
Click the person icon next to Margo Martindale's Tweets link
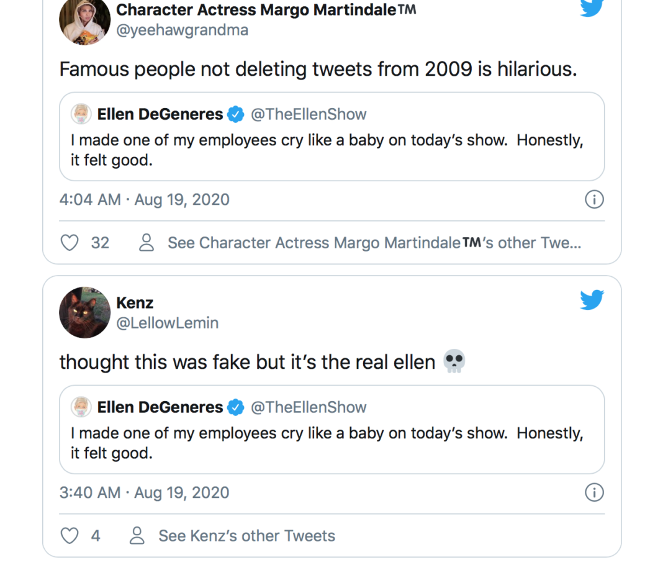[147, 243]
